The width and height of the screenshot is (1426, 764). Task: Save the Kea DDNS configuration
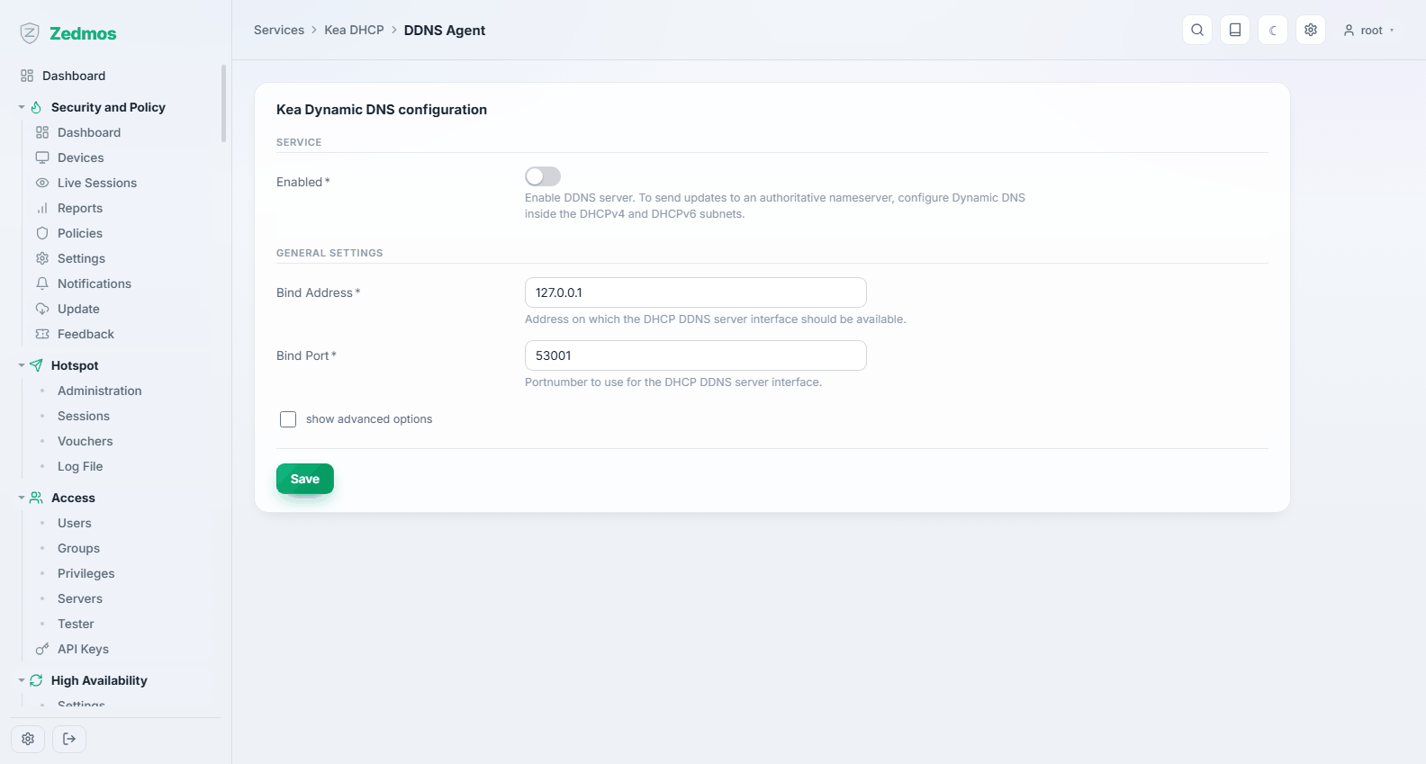305,479
